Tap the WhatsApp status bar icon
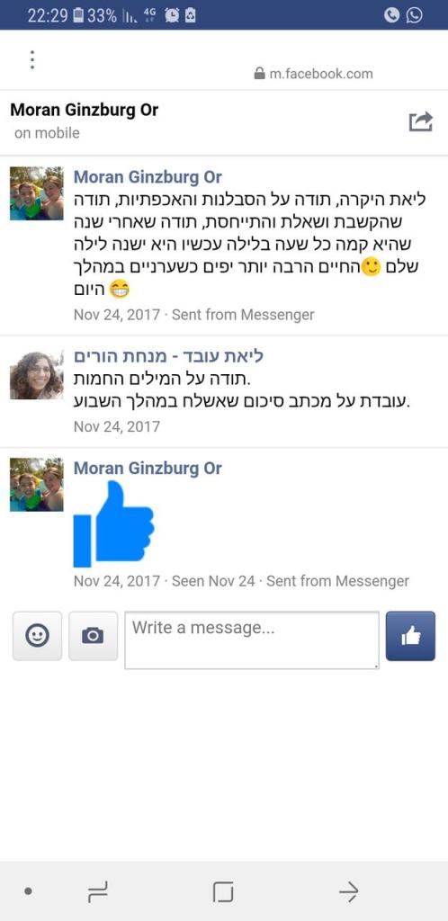Screen dimensions: 448x921 tap(415, 15)
